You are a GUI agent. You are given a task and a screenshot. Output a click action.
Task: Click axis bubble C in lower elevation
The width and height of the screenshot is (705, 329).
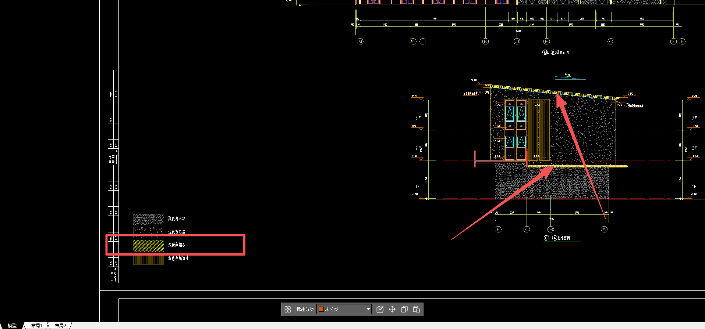coord(527,229)
